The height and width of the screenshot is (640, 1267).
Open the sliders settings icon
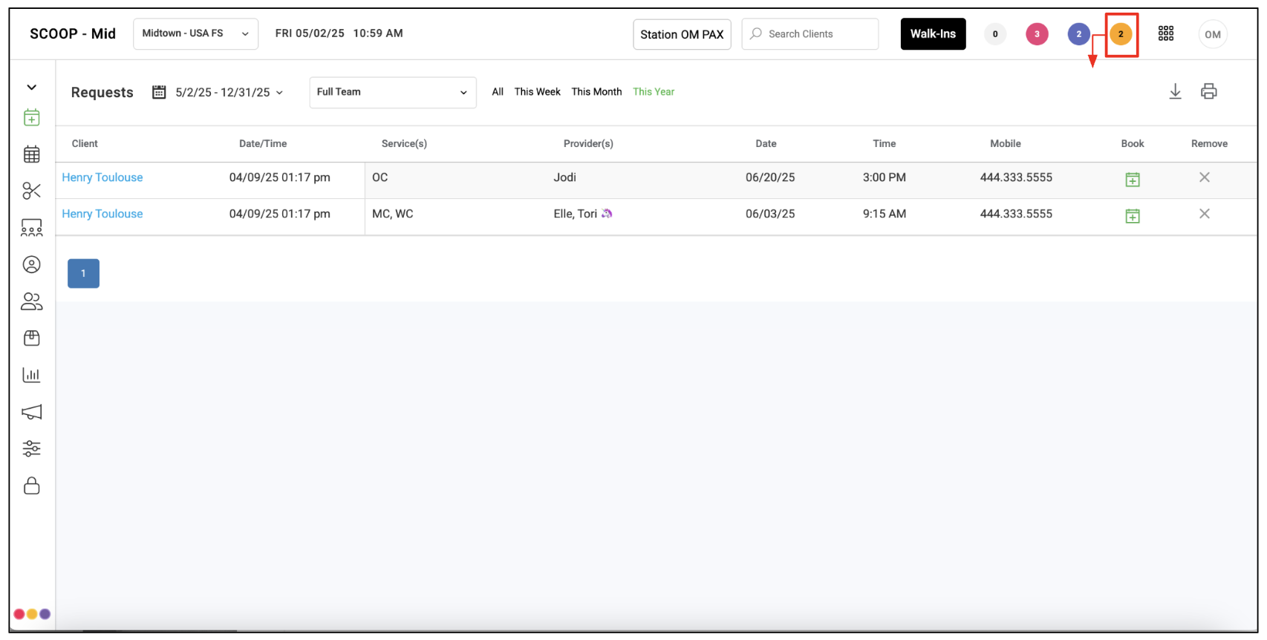[31, 448]
